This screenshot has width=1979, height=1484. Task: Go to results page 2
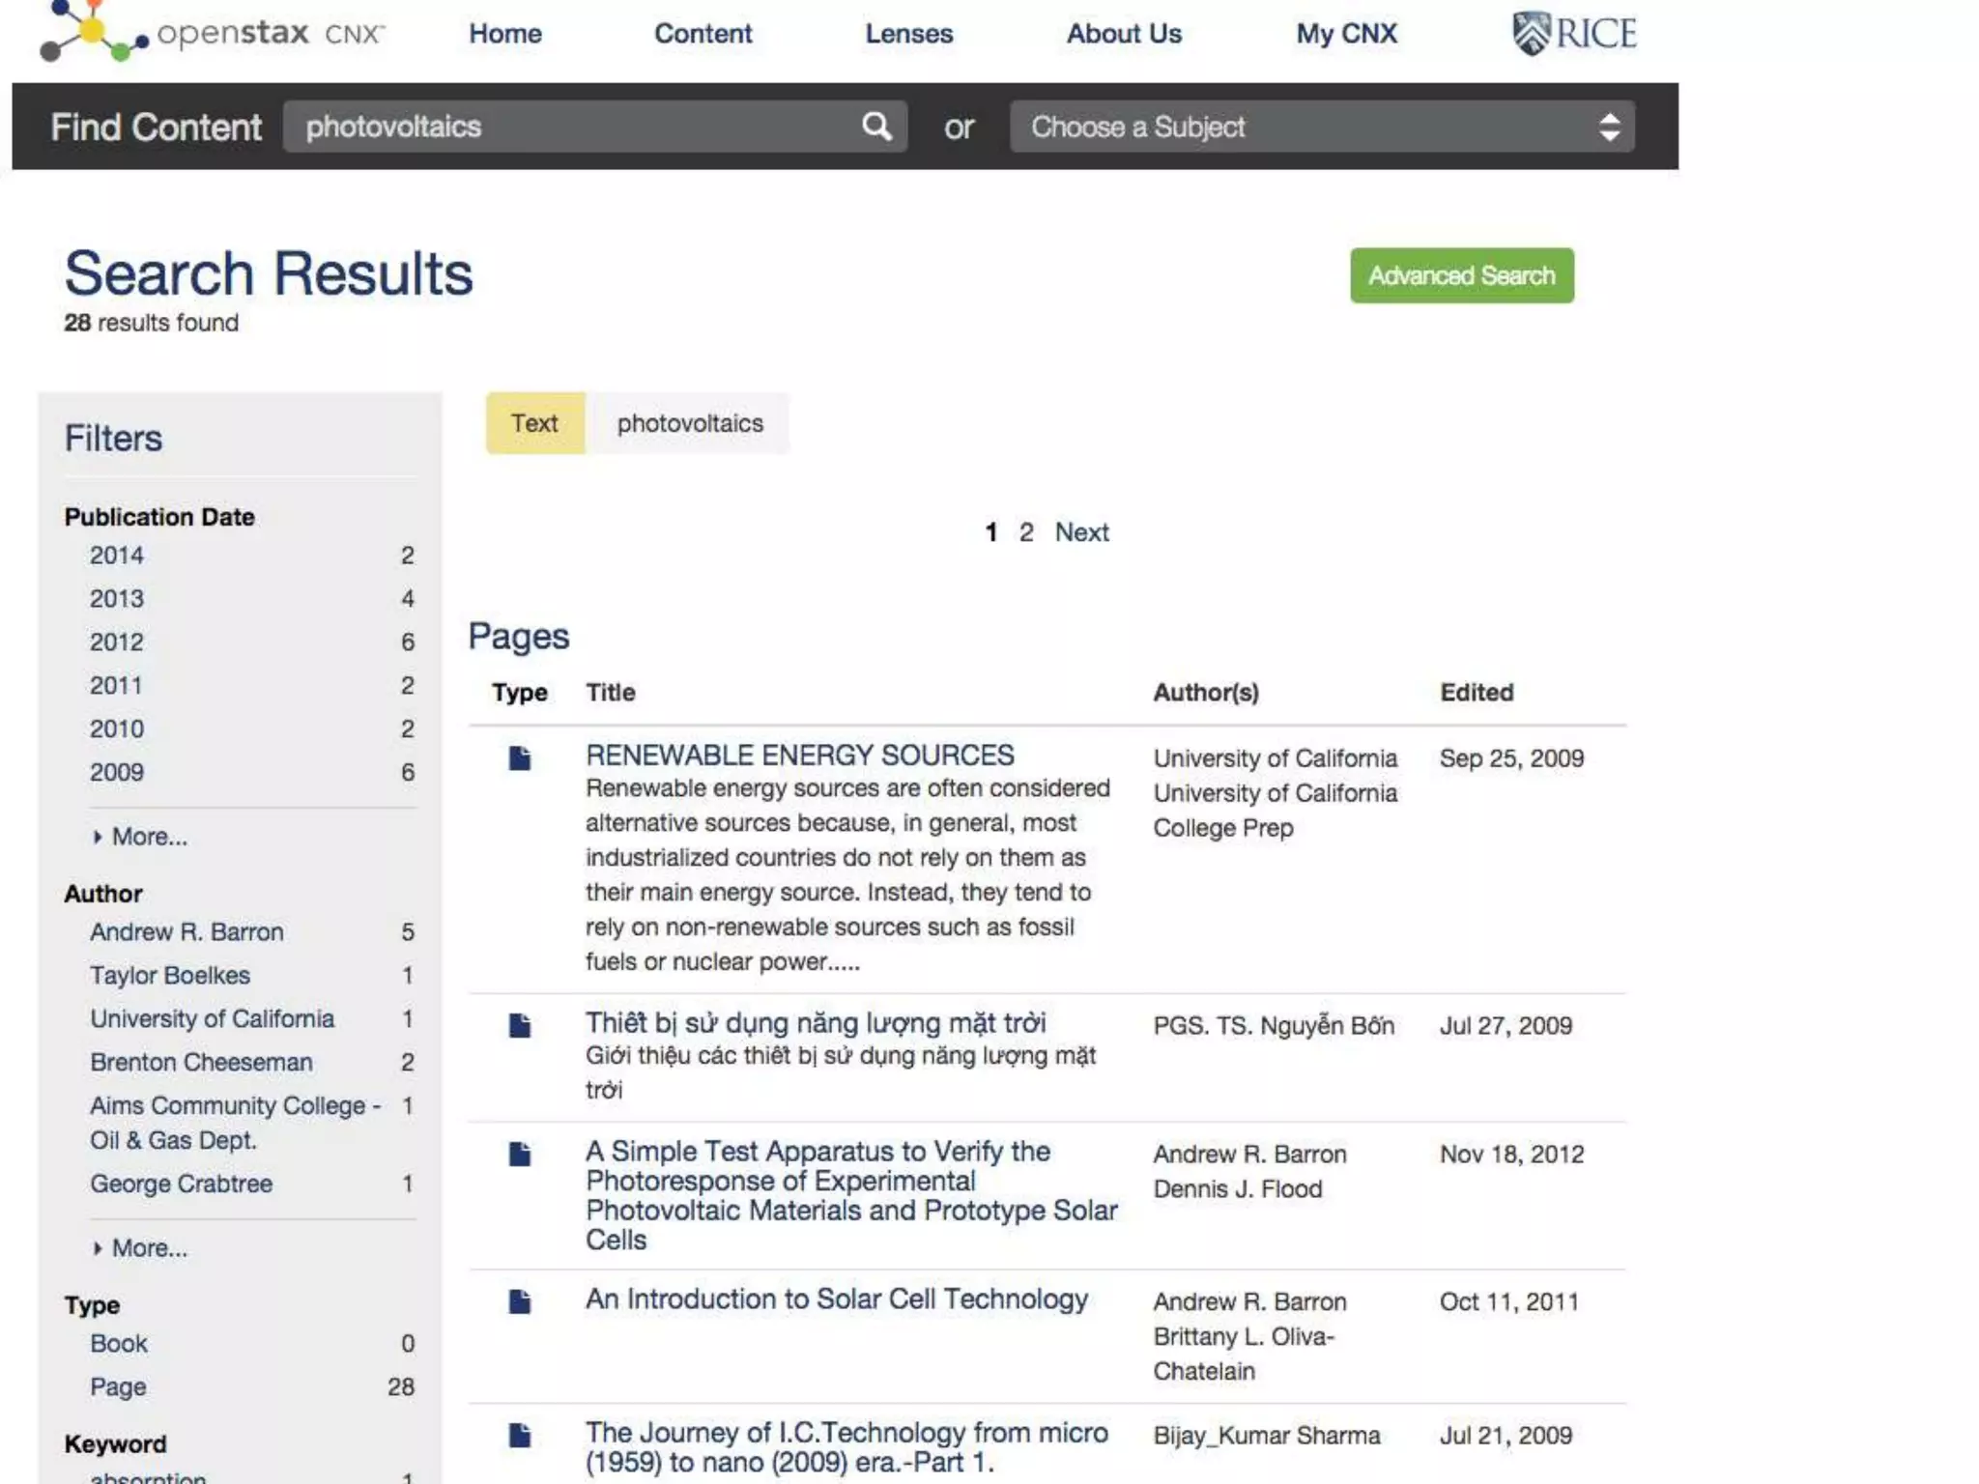coord(1026,532)
